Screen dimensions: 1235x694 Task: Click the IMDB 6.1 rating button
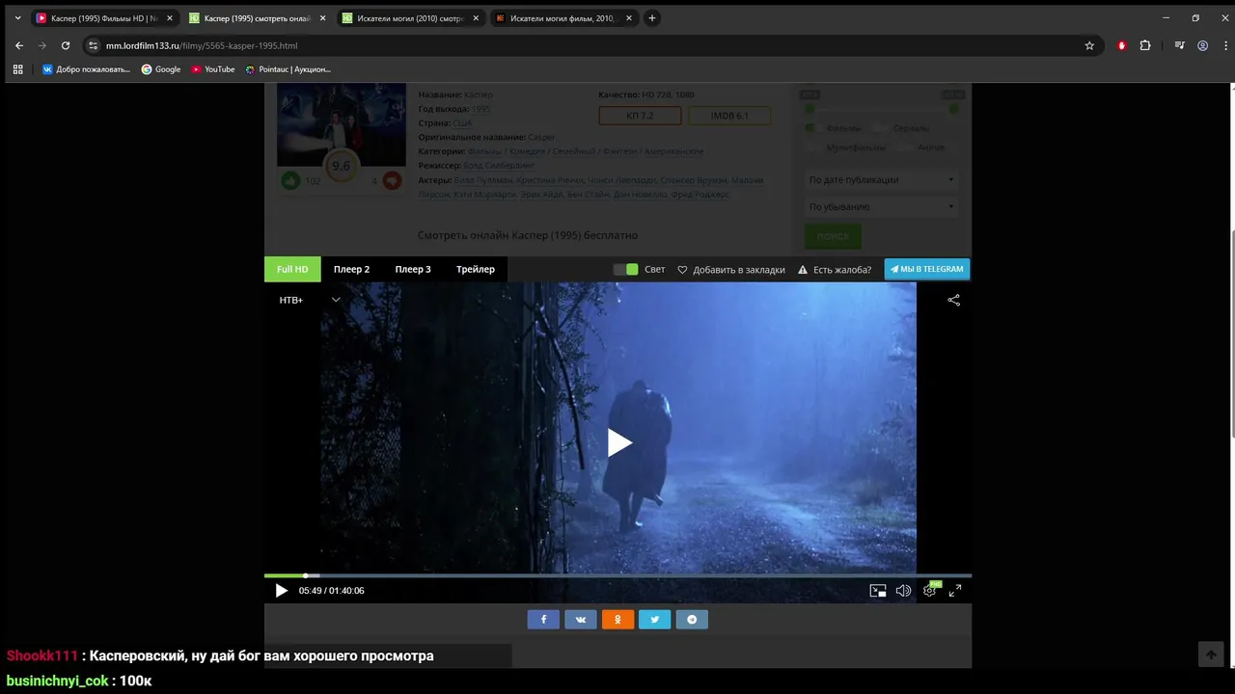point(729,116)
